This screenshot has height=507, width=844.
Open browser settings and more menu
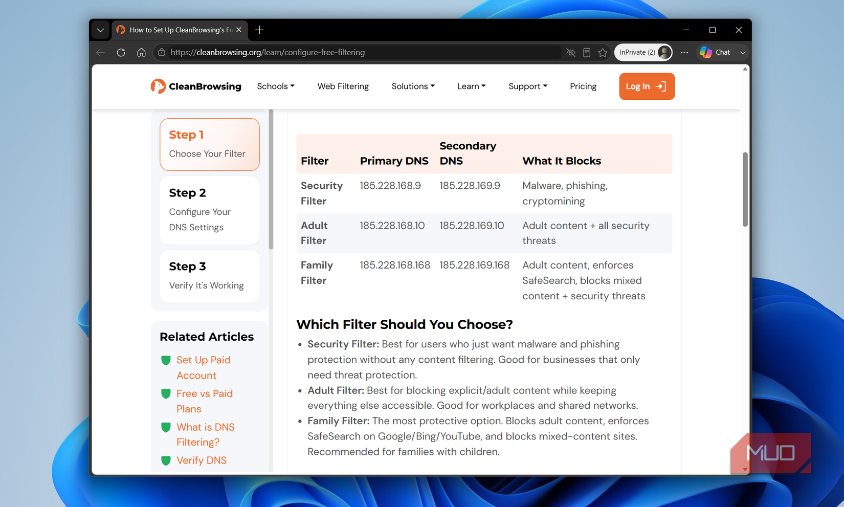pyautogui.click(x=684, y=52)
